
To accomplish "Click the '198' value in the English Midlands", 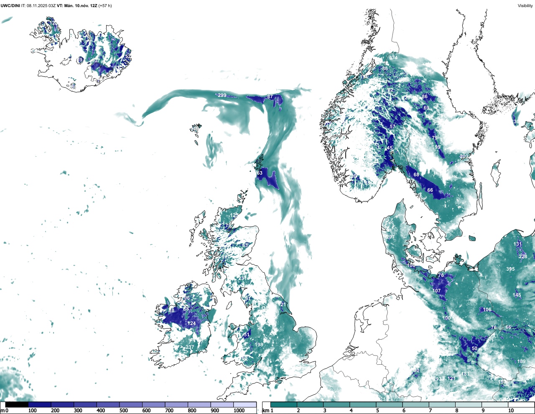I will (259, 345).
